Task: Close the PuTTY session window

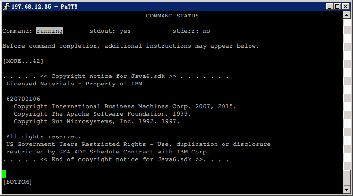Action: tap(345, 6)
